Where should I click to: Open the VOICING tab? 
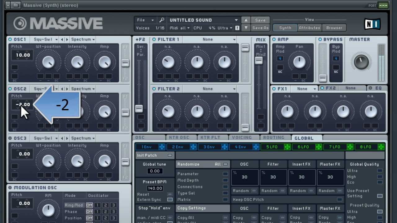(244, 138)
